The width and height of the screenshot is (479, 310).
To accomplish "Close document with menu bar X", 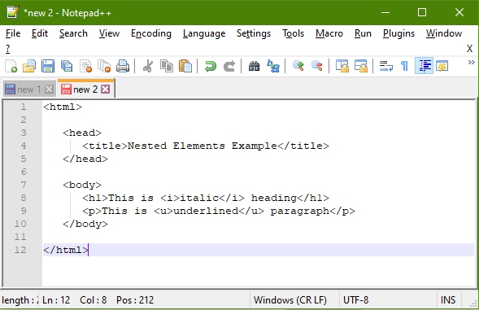I will click(x=469, y=48).
